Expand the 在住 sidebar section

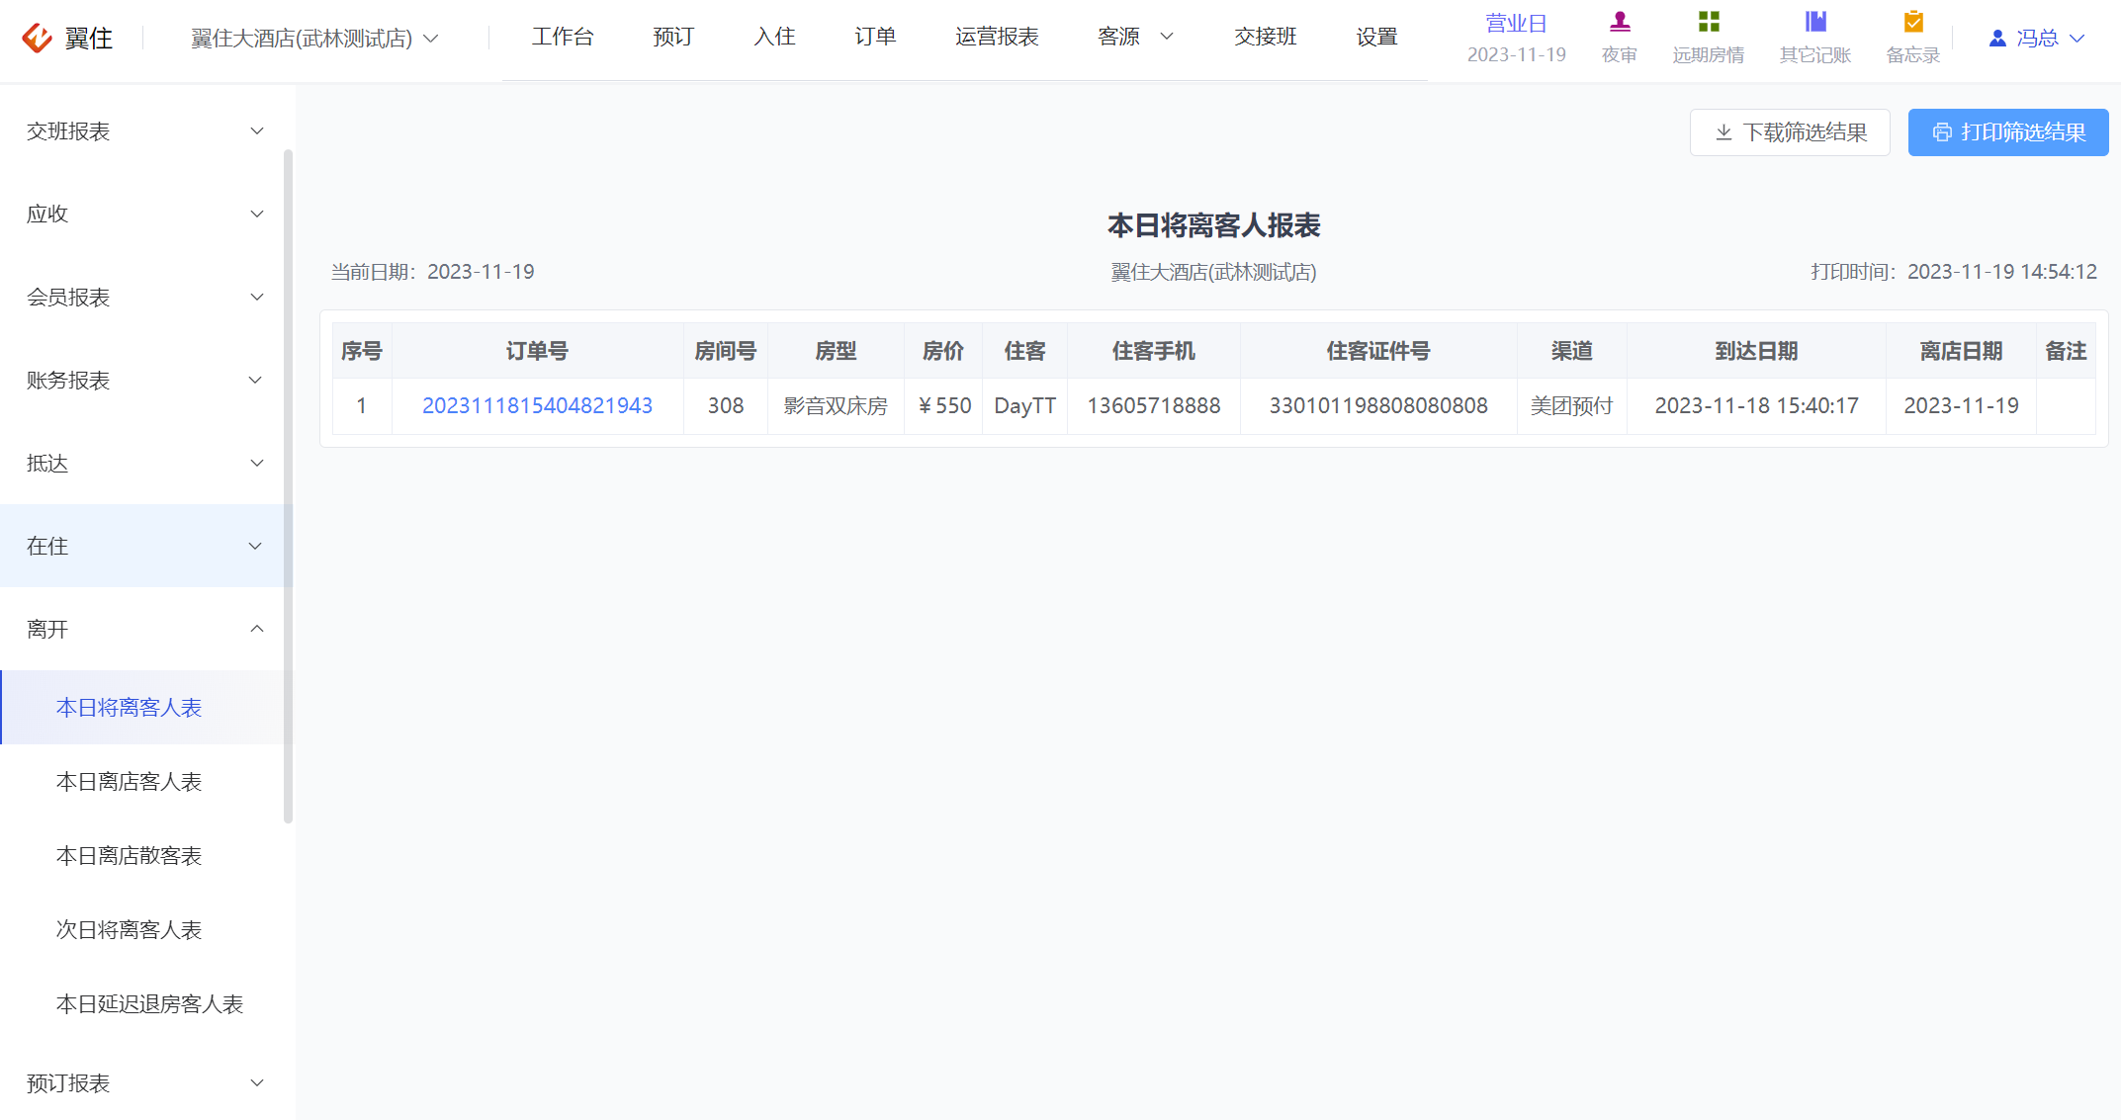pyautogui.click(x=146, y=546)
